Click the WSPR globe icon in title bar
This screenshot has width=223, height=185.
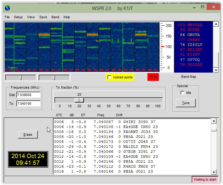coord(7,8)
